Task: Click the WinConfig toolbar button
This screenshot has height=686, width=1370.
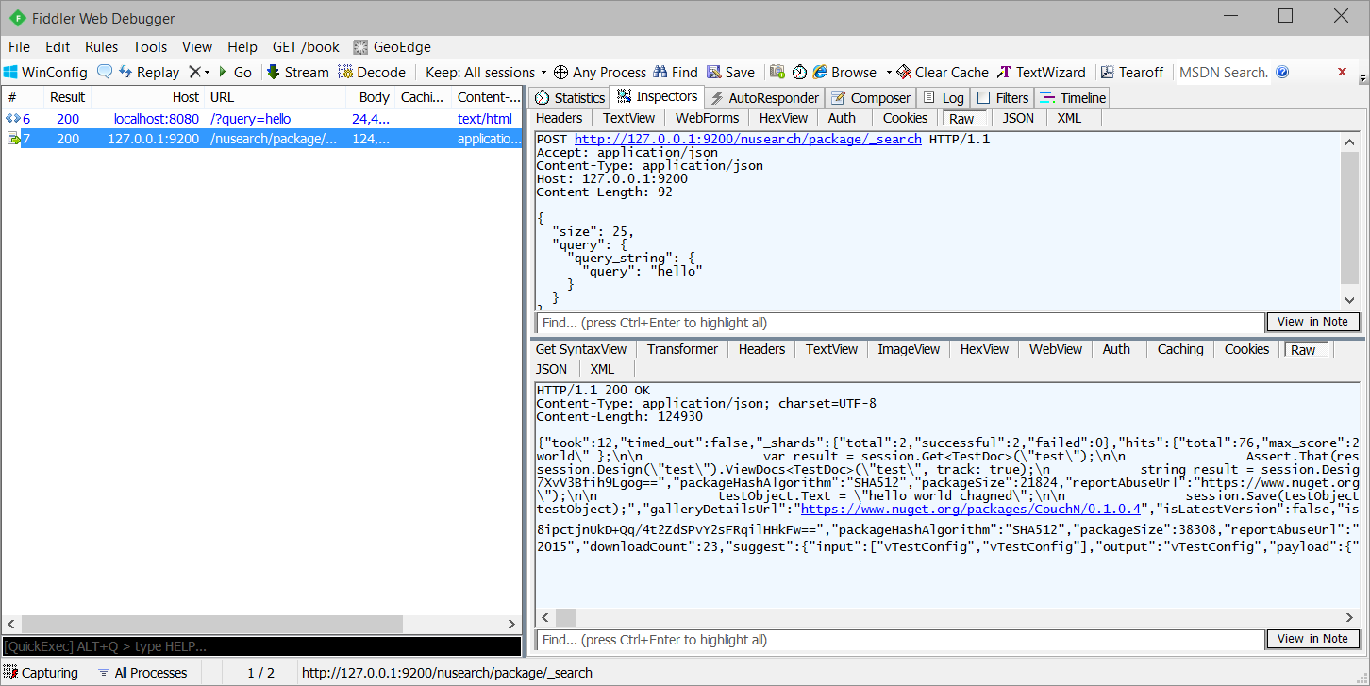Action: [45, 72]
